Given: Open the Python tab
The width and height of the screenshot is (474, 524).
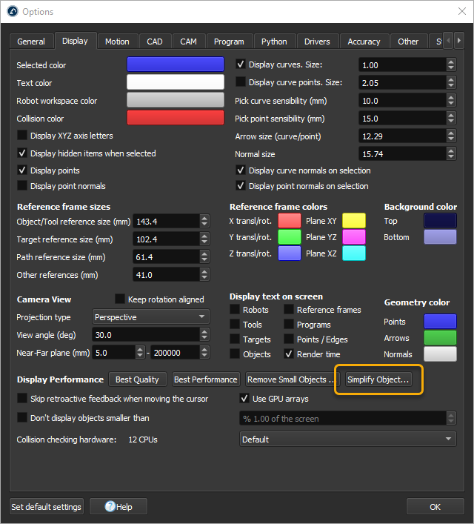Looking at the screenshot, I should click(x=274, y=42).
